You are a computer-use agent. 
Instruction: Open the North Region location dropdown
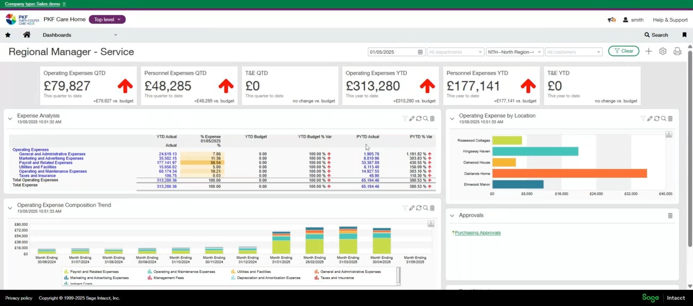pyautogui.click(x=514, y=52)
